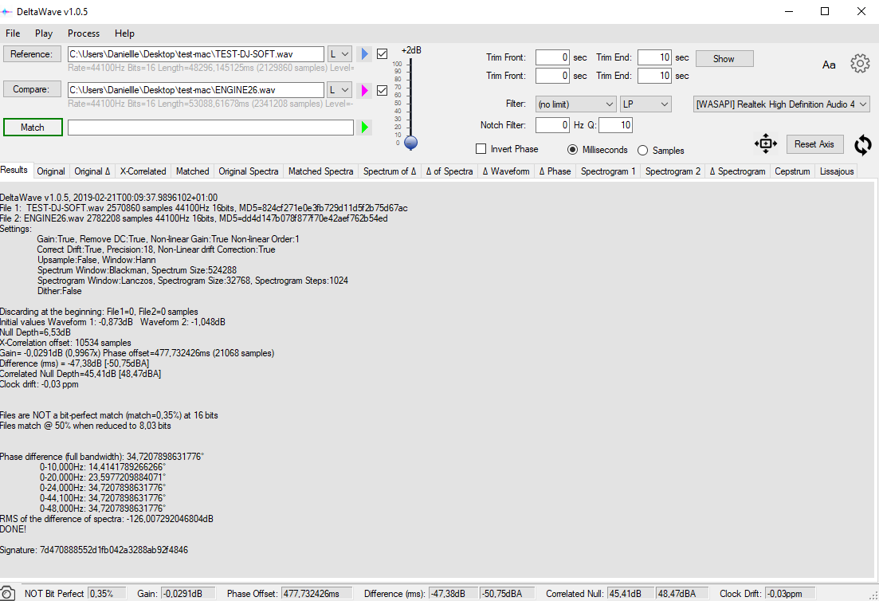The width and height of the screenshot is (879, 601).
Task: Play the reference file with blue arrow
Action: (365, 54)
